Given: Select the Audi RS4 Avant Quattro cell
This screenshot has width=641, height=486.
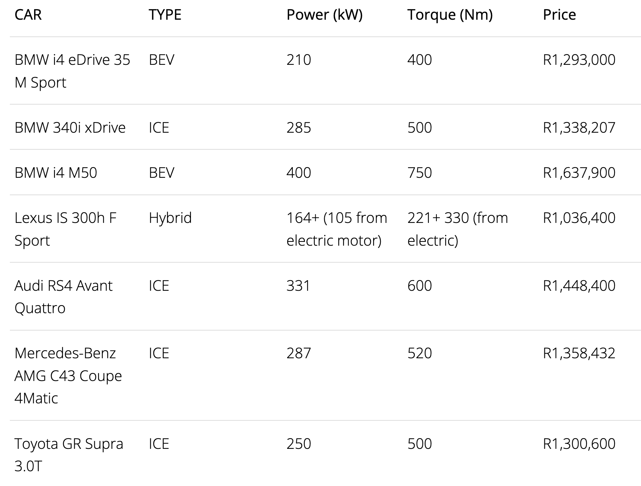Looking at the screenshot, I should coord(63,296).
